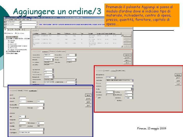This screenshot has height=137, width=183.
Task: Open dropdown of second toolbar row combo box
Action: tap(20, 24)
